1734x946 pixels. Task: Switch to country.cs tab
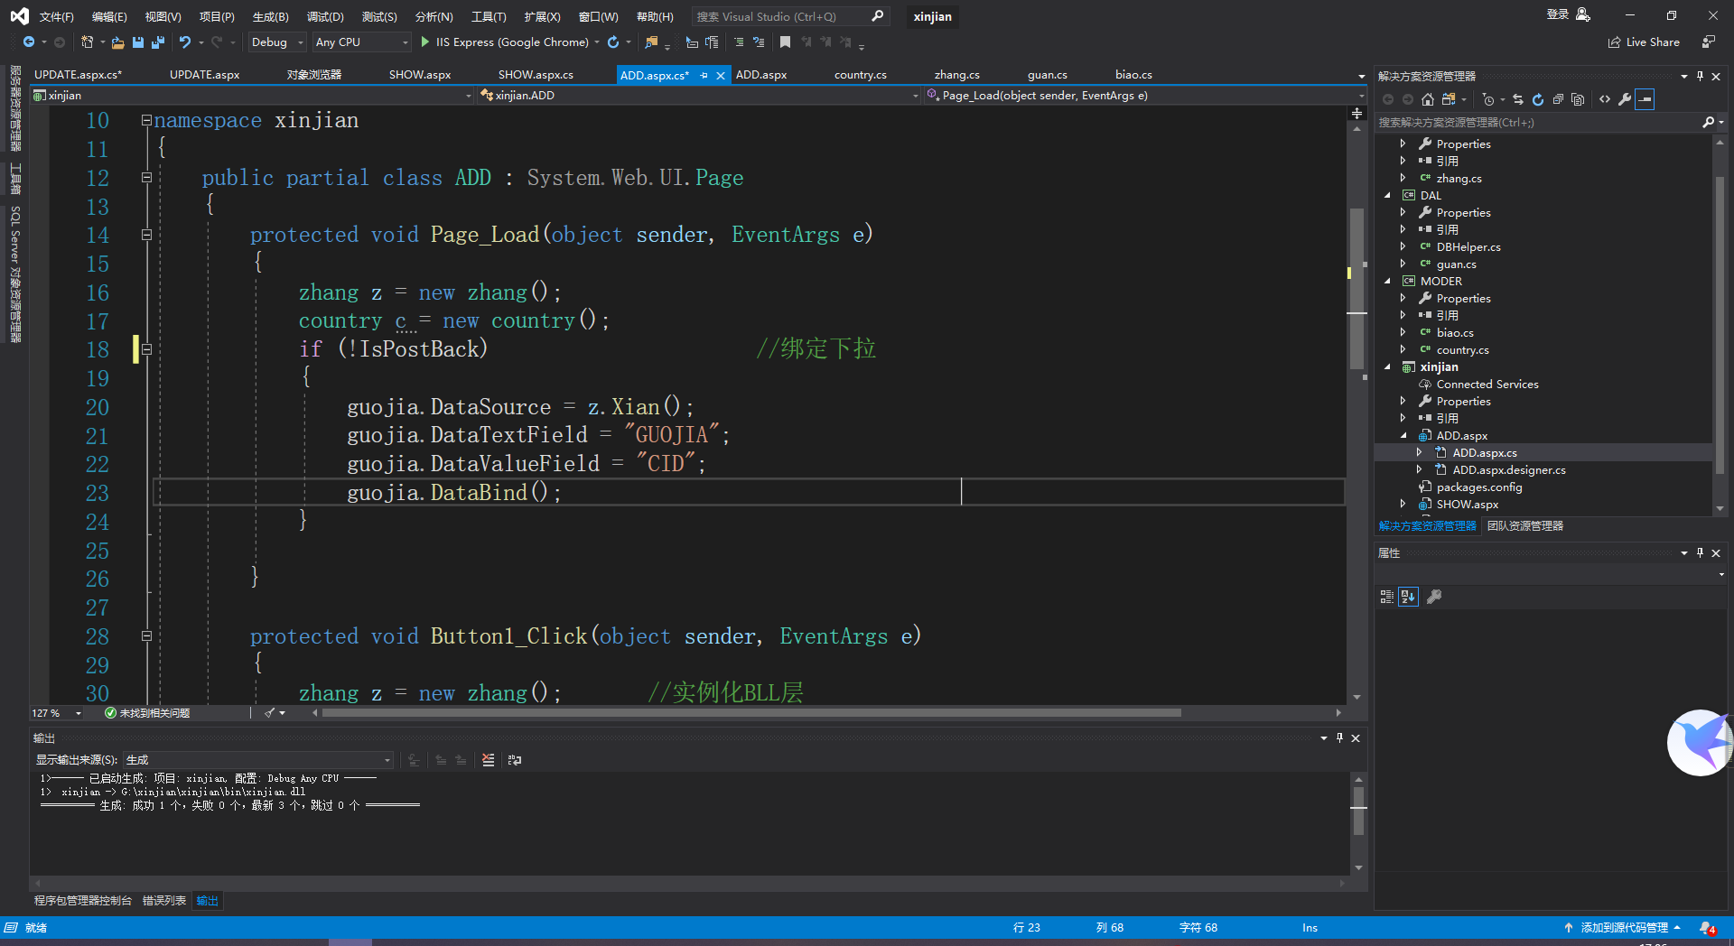click(x=860, y=75)
